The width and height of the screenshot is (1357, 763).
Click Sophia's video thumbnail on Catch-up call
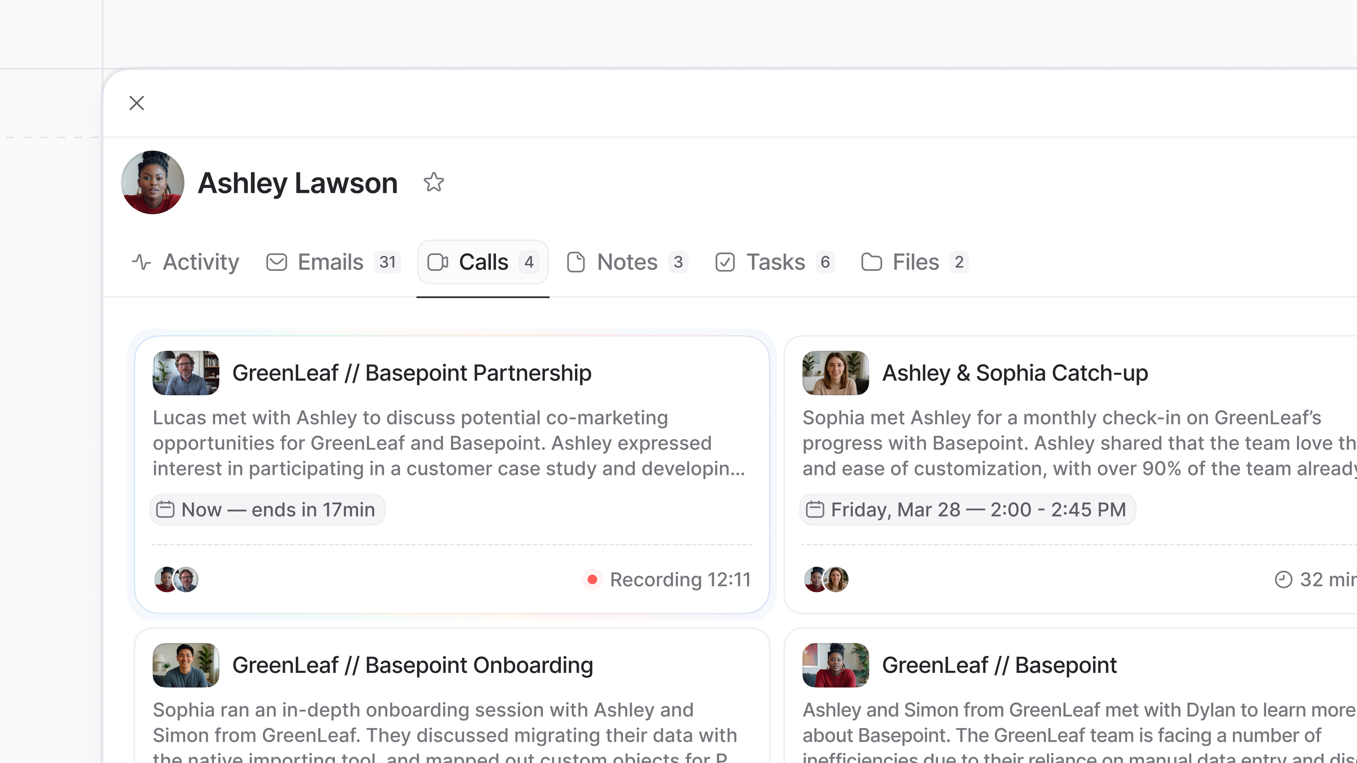coord(835,373)
